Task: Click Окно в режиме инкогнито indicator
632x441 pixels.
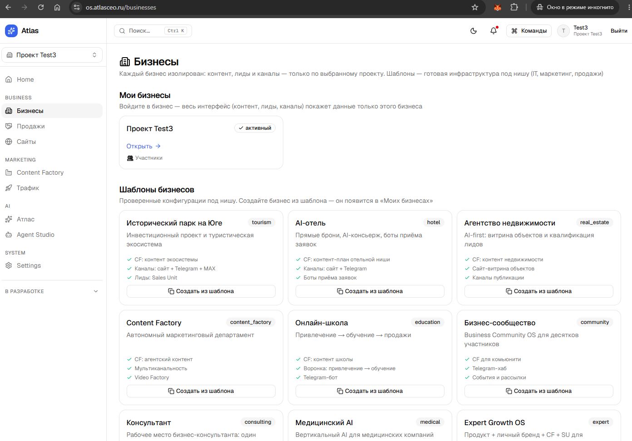Action: coord(575,7)
